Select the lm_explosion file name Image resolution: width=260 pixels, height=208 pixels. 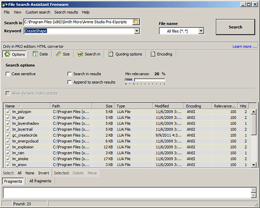pos(23,147)
